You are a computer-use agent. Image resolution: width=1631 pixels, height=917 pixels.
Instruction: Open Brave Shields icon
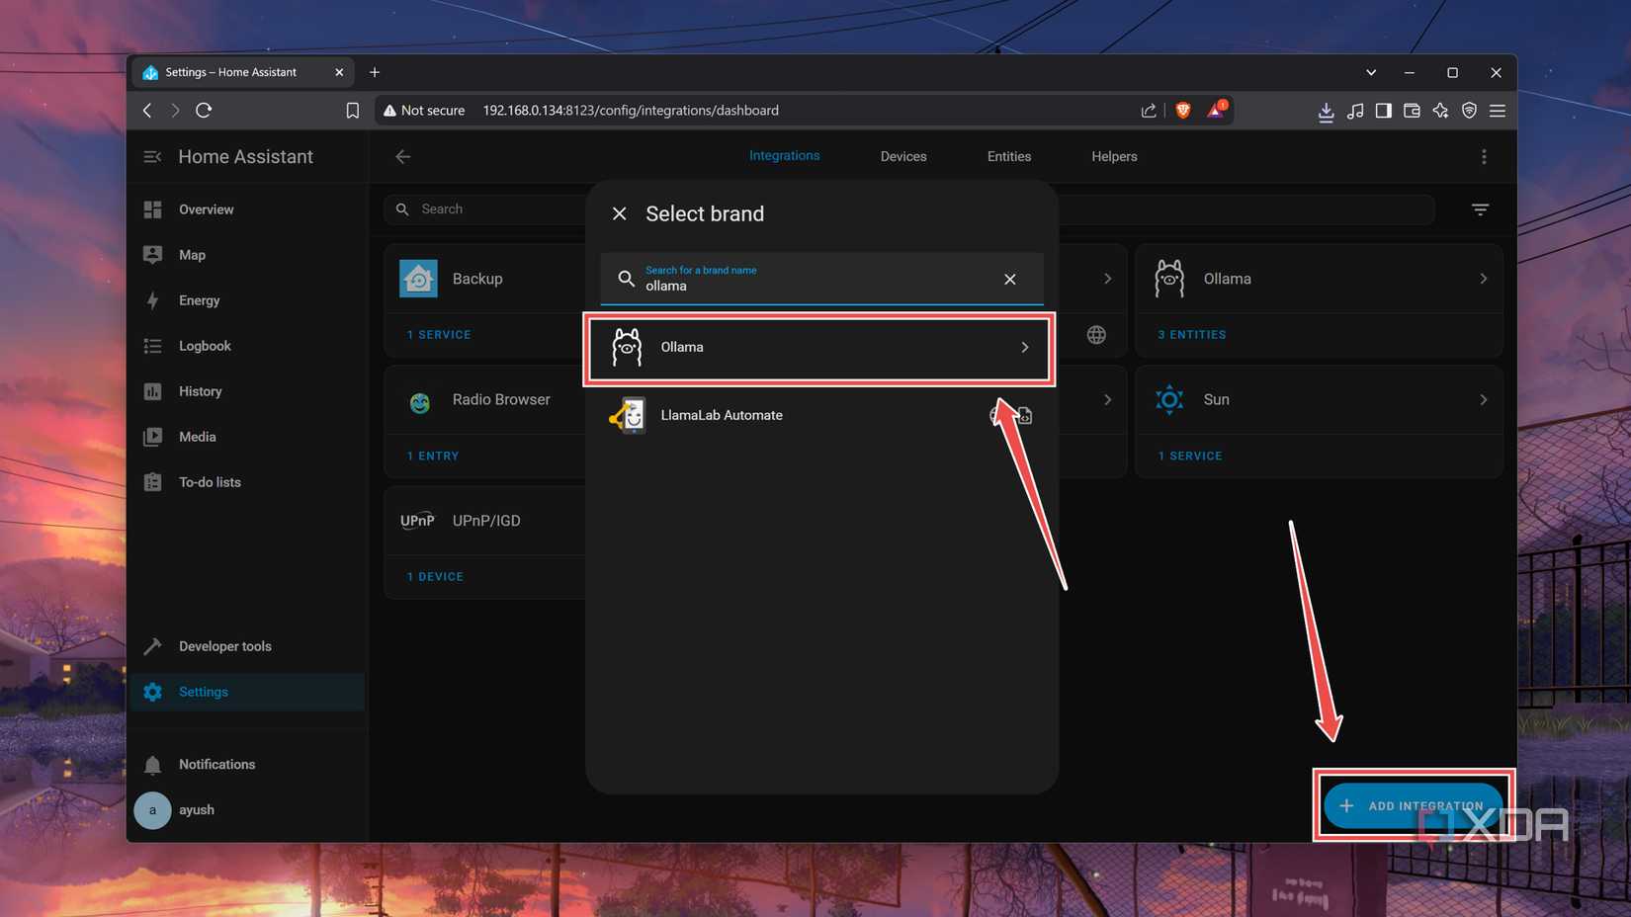coord(1183,111)
